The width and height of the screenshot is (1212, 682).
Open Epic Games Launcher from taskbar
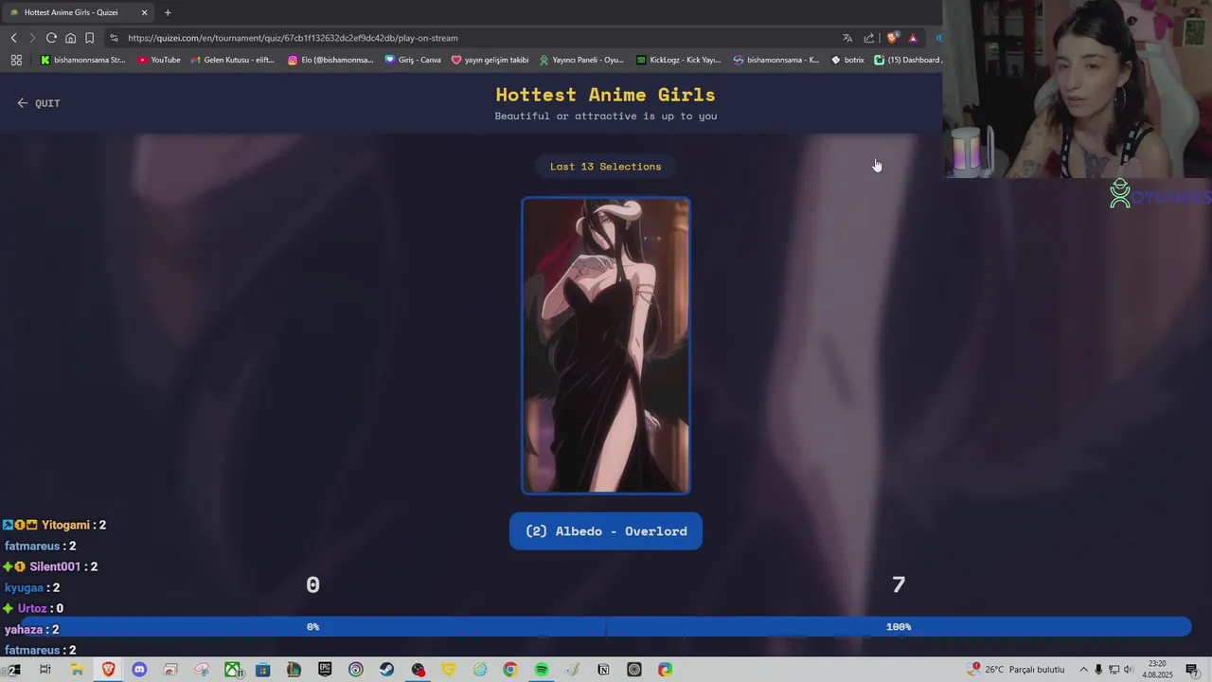(x=325, y=670)
